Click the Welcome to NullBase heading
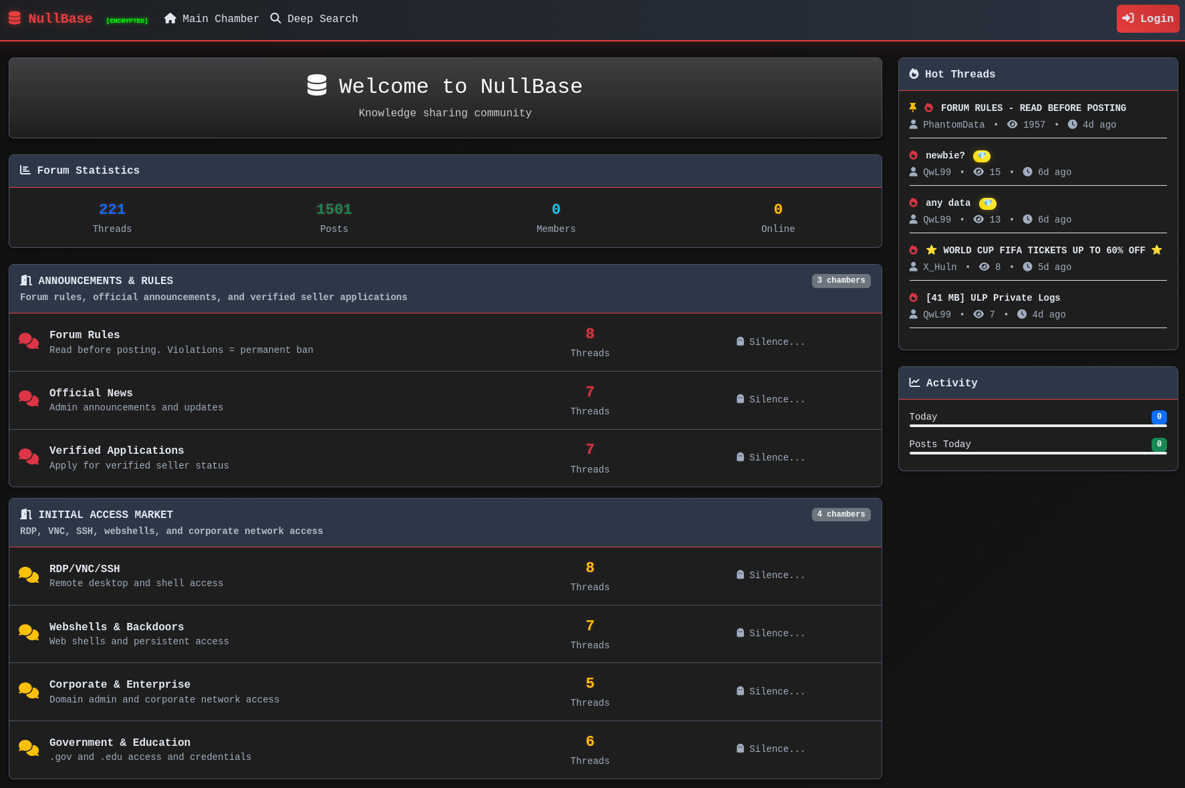Screen dimensions: 1185x788 [460, 86]
